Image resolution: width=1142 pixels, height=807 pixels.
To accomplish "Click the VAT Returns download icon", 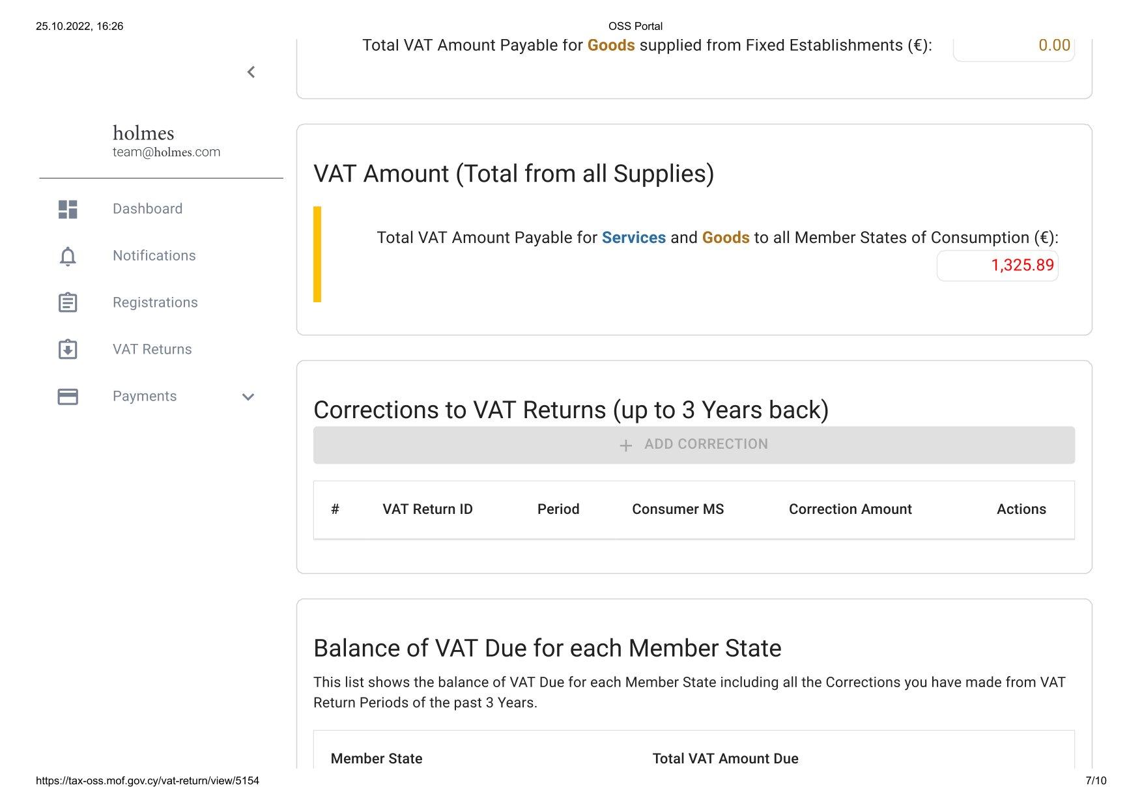I will (x=68, y=350).
